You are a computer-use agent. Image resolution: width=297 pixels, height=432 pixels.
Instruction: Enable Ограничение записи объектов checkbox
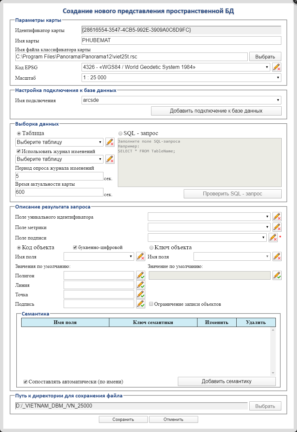151,304
